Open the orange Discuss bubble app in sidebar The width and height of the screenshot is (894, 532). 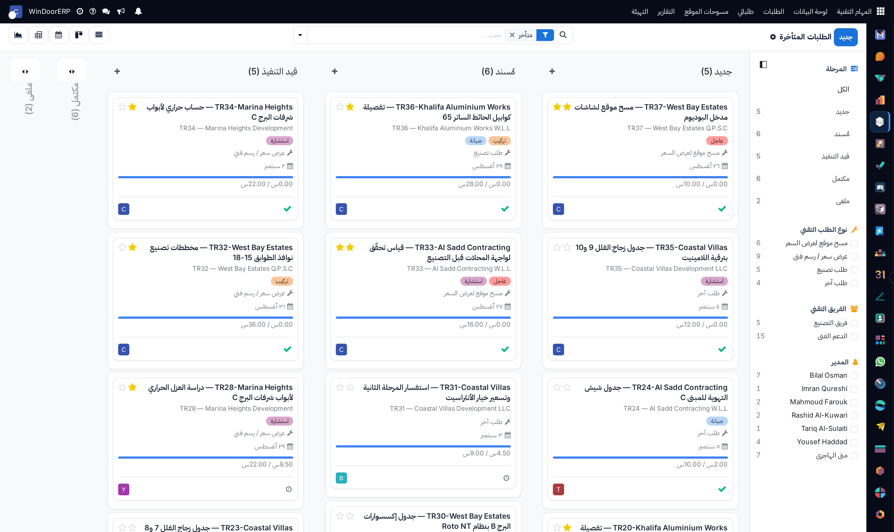(x=880, y=57)
